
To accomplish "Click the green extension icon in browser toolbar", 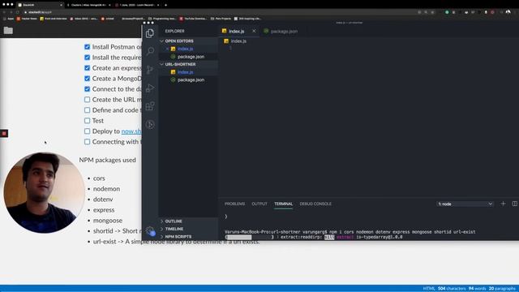I will [447, 12].
